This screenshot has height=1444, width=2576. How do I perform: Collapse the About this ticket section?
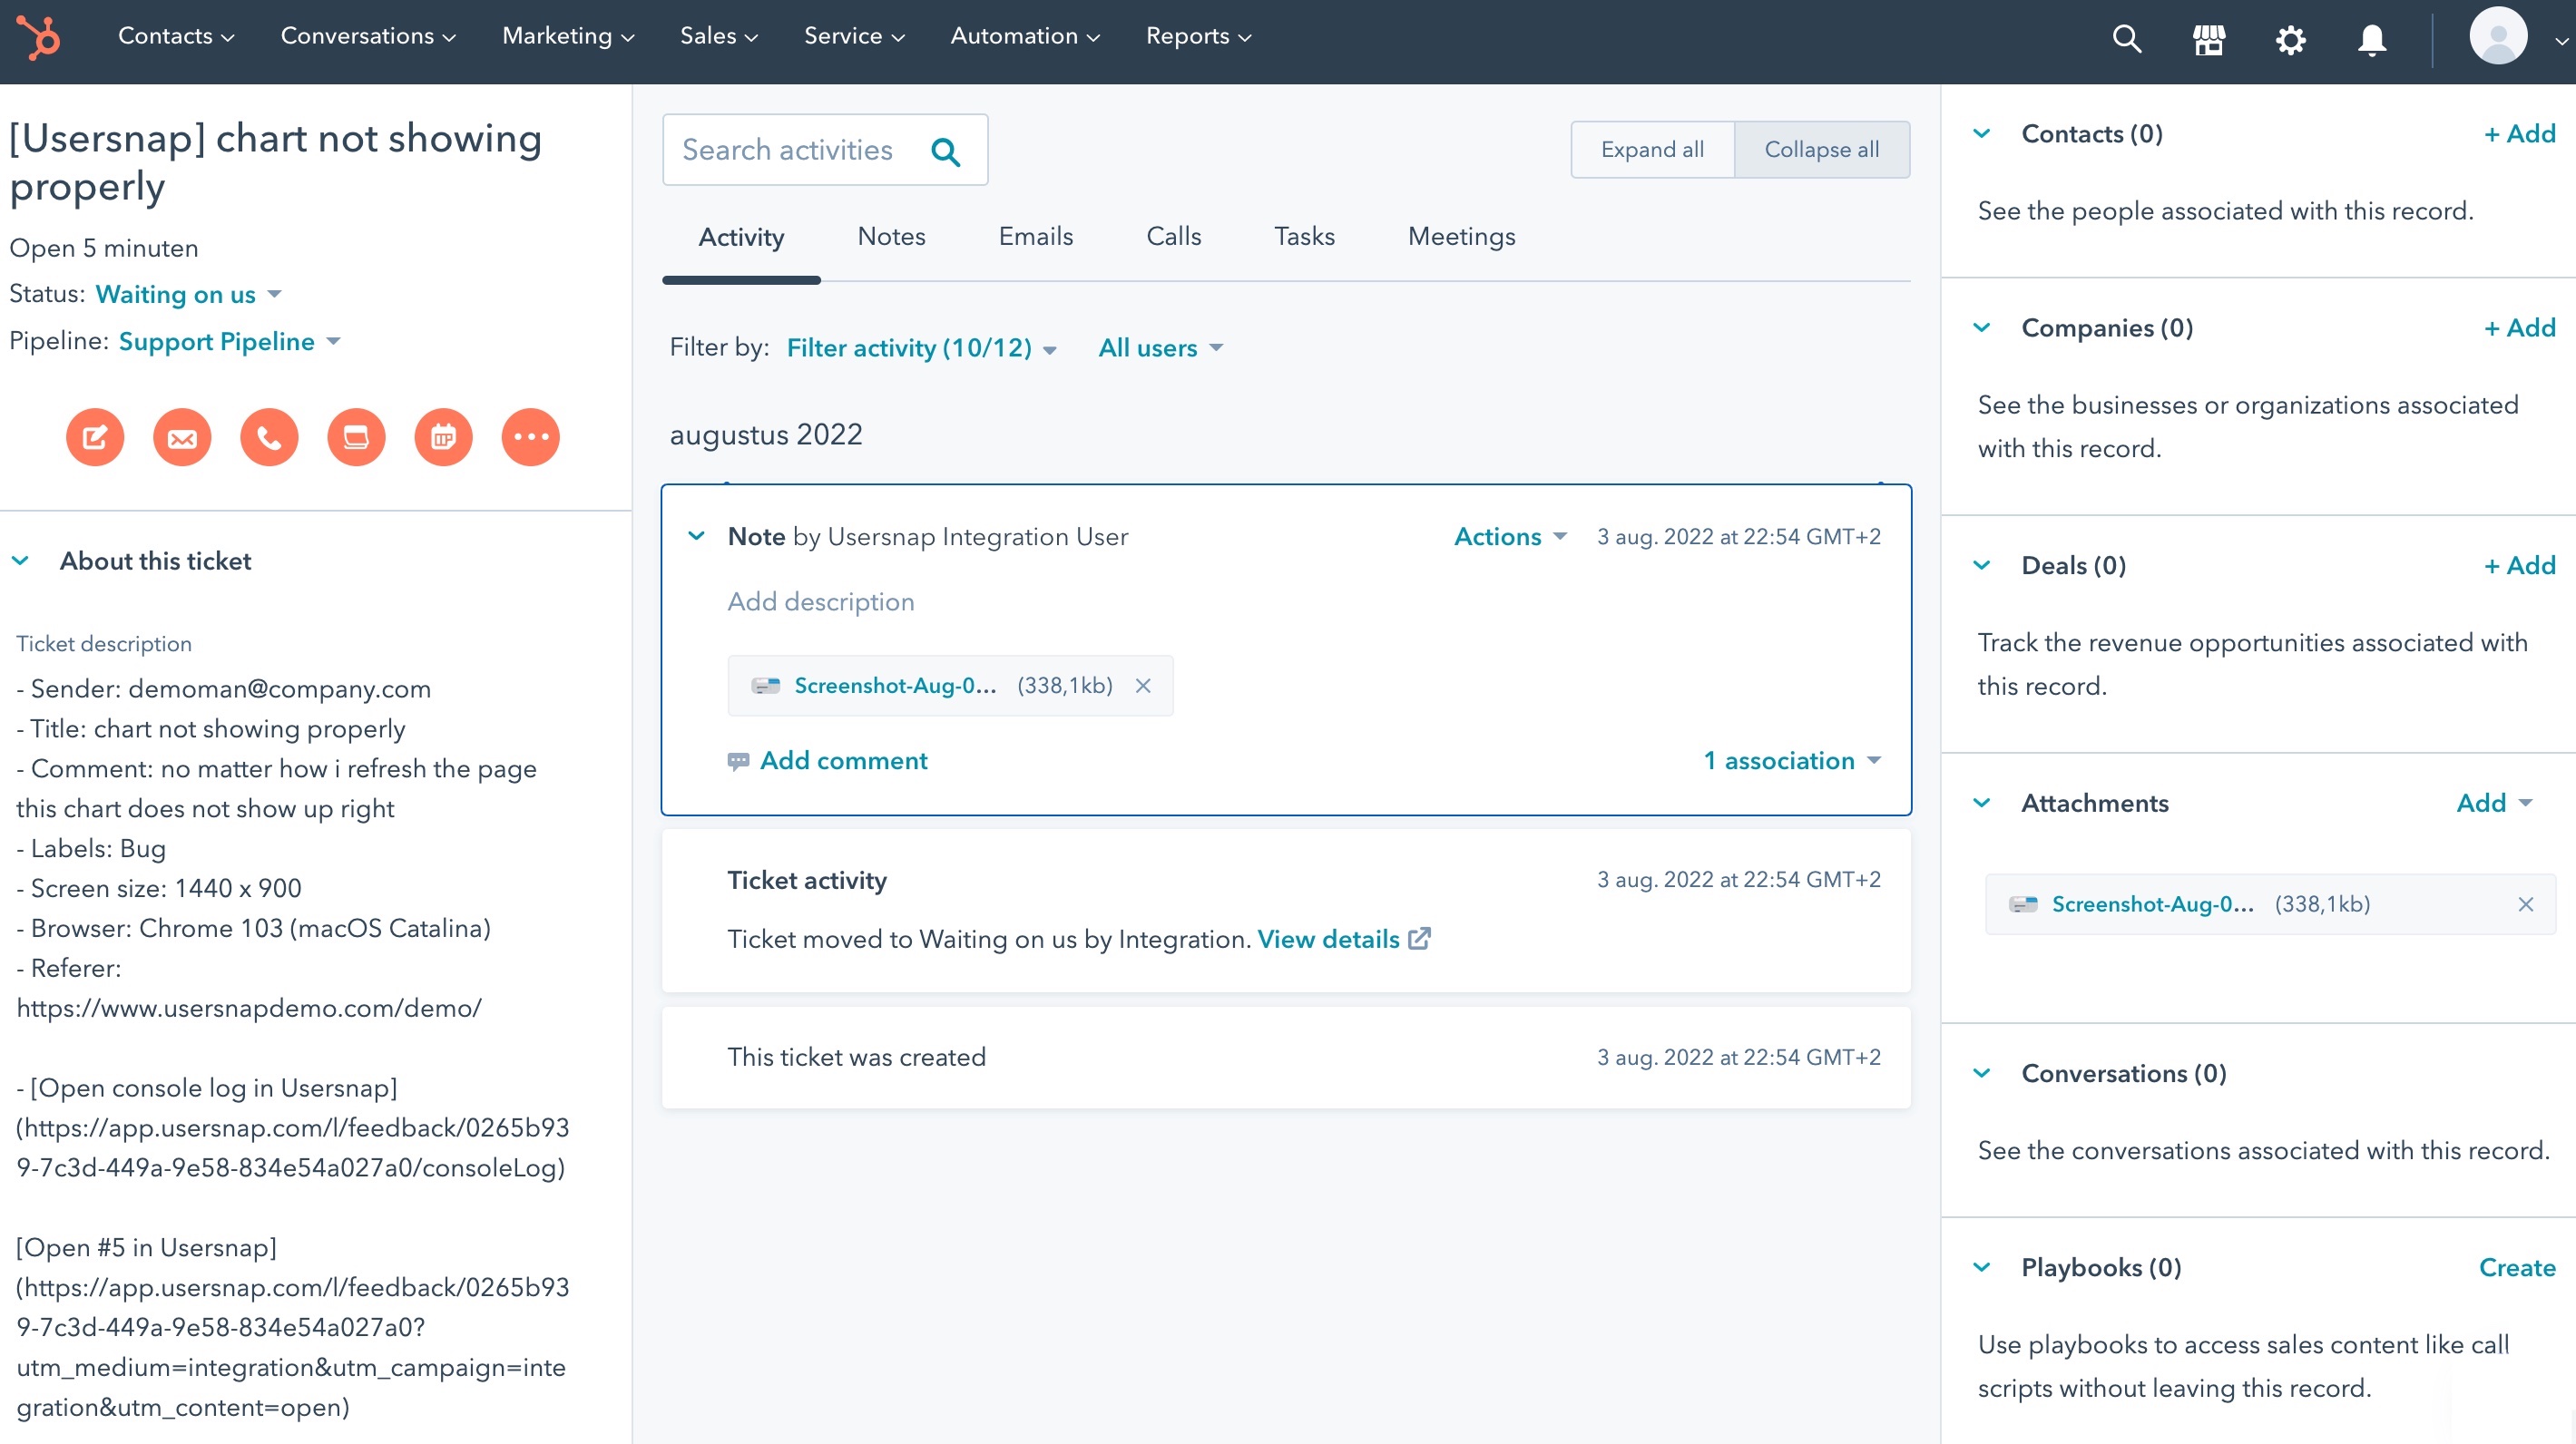point(21,561)
